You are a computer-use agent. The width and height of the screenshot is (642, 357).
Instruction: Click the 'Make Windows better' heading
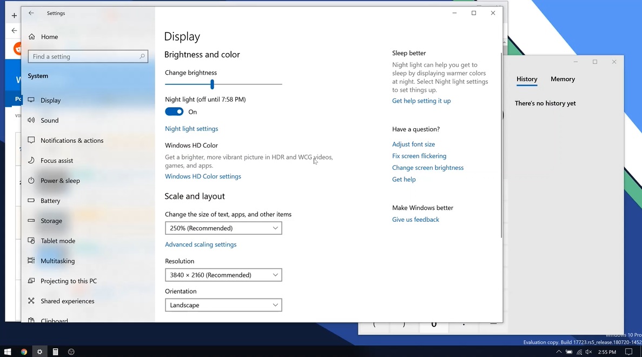click(422, 208)
